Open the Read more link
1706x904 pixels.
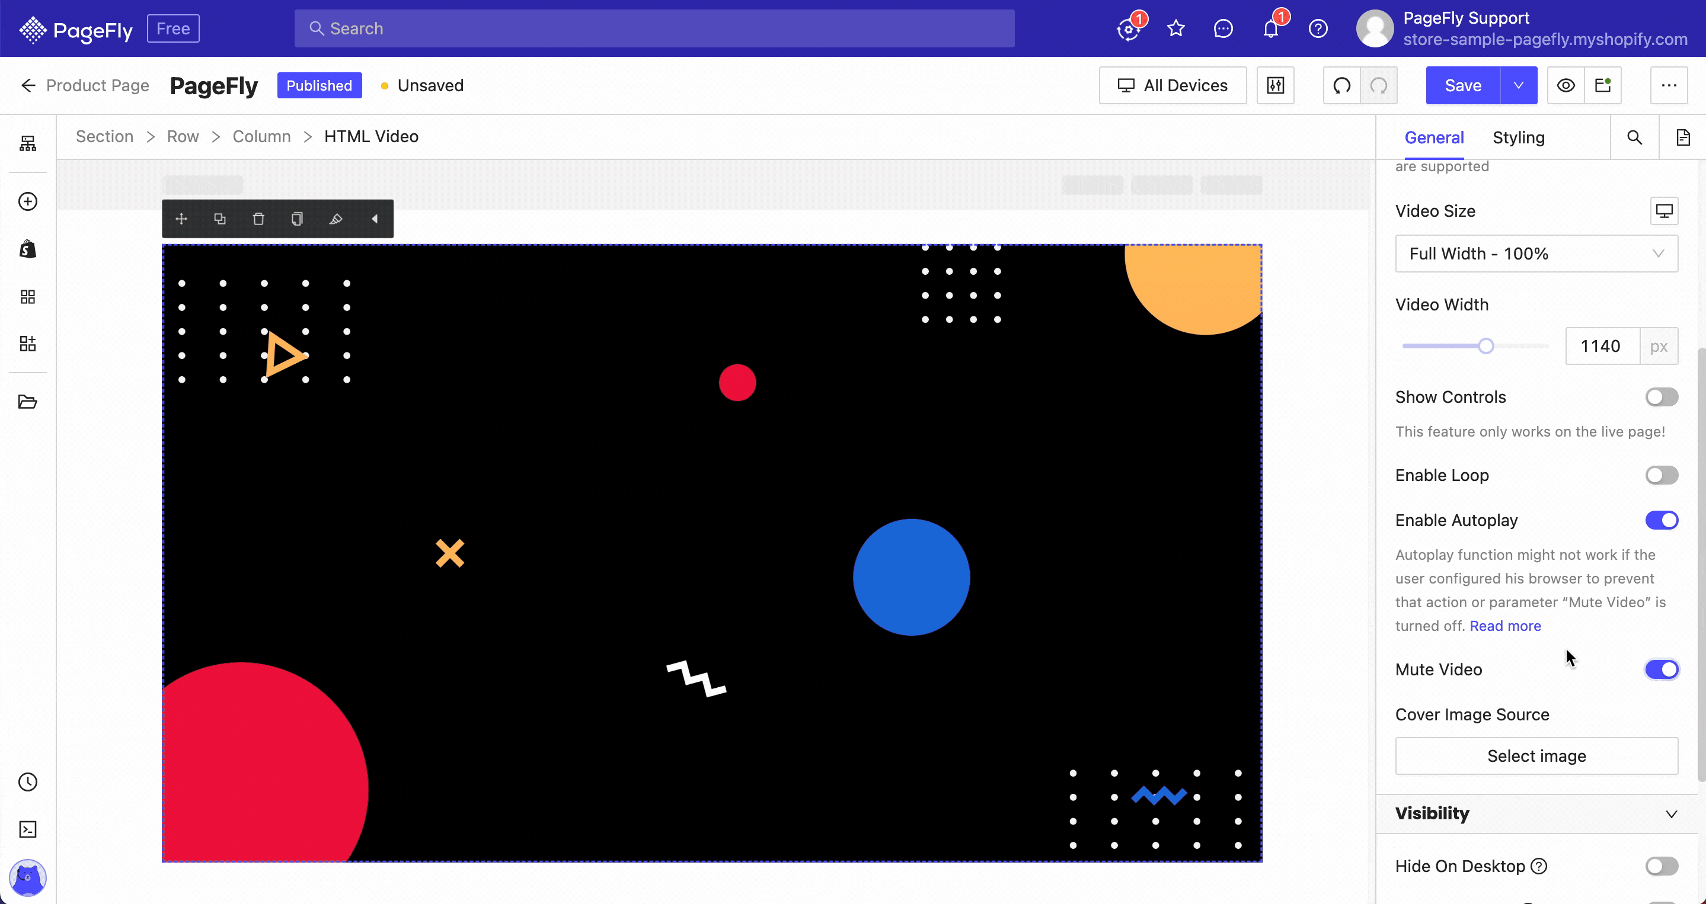click(1504, 626)
